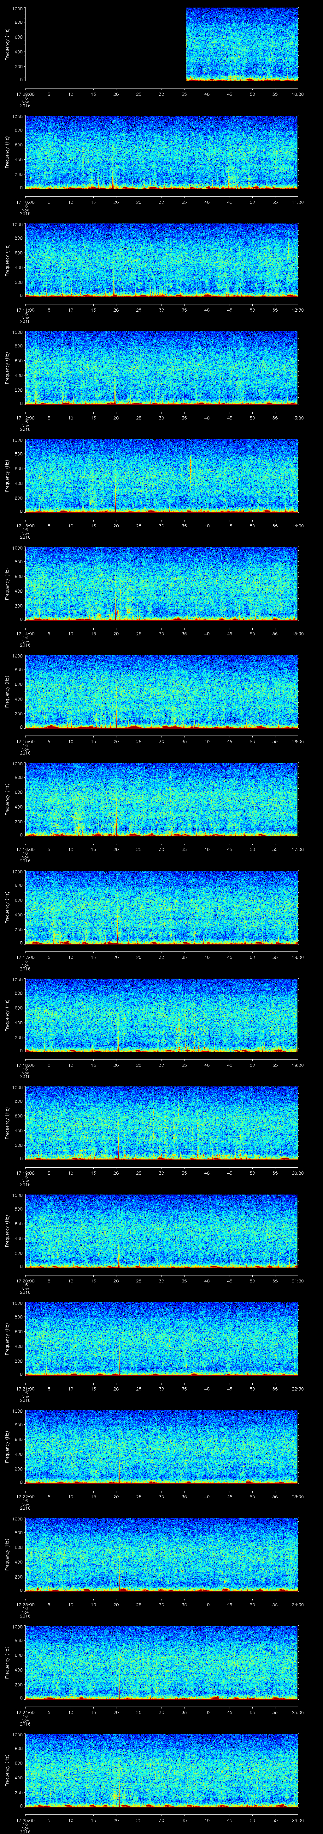
Task: Select the spectrogram plot starting at 17:11:00
Action: click(162, 260)
